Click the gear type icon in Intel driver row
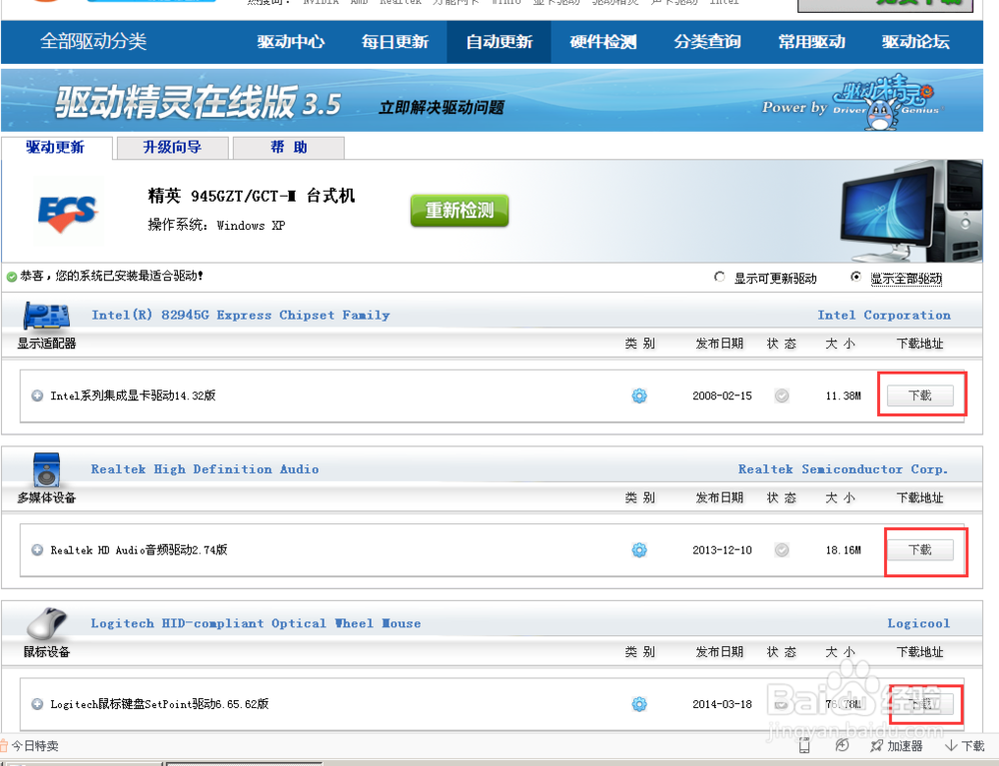The height and width of the screenshot is (766, 999). point(639,395)
